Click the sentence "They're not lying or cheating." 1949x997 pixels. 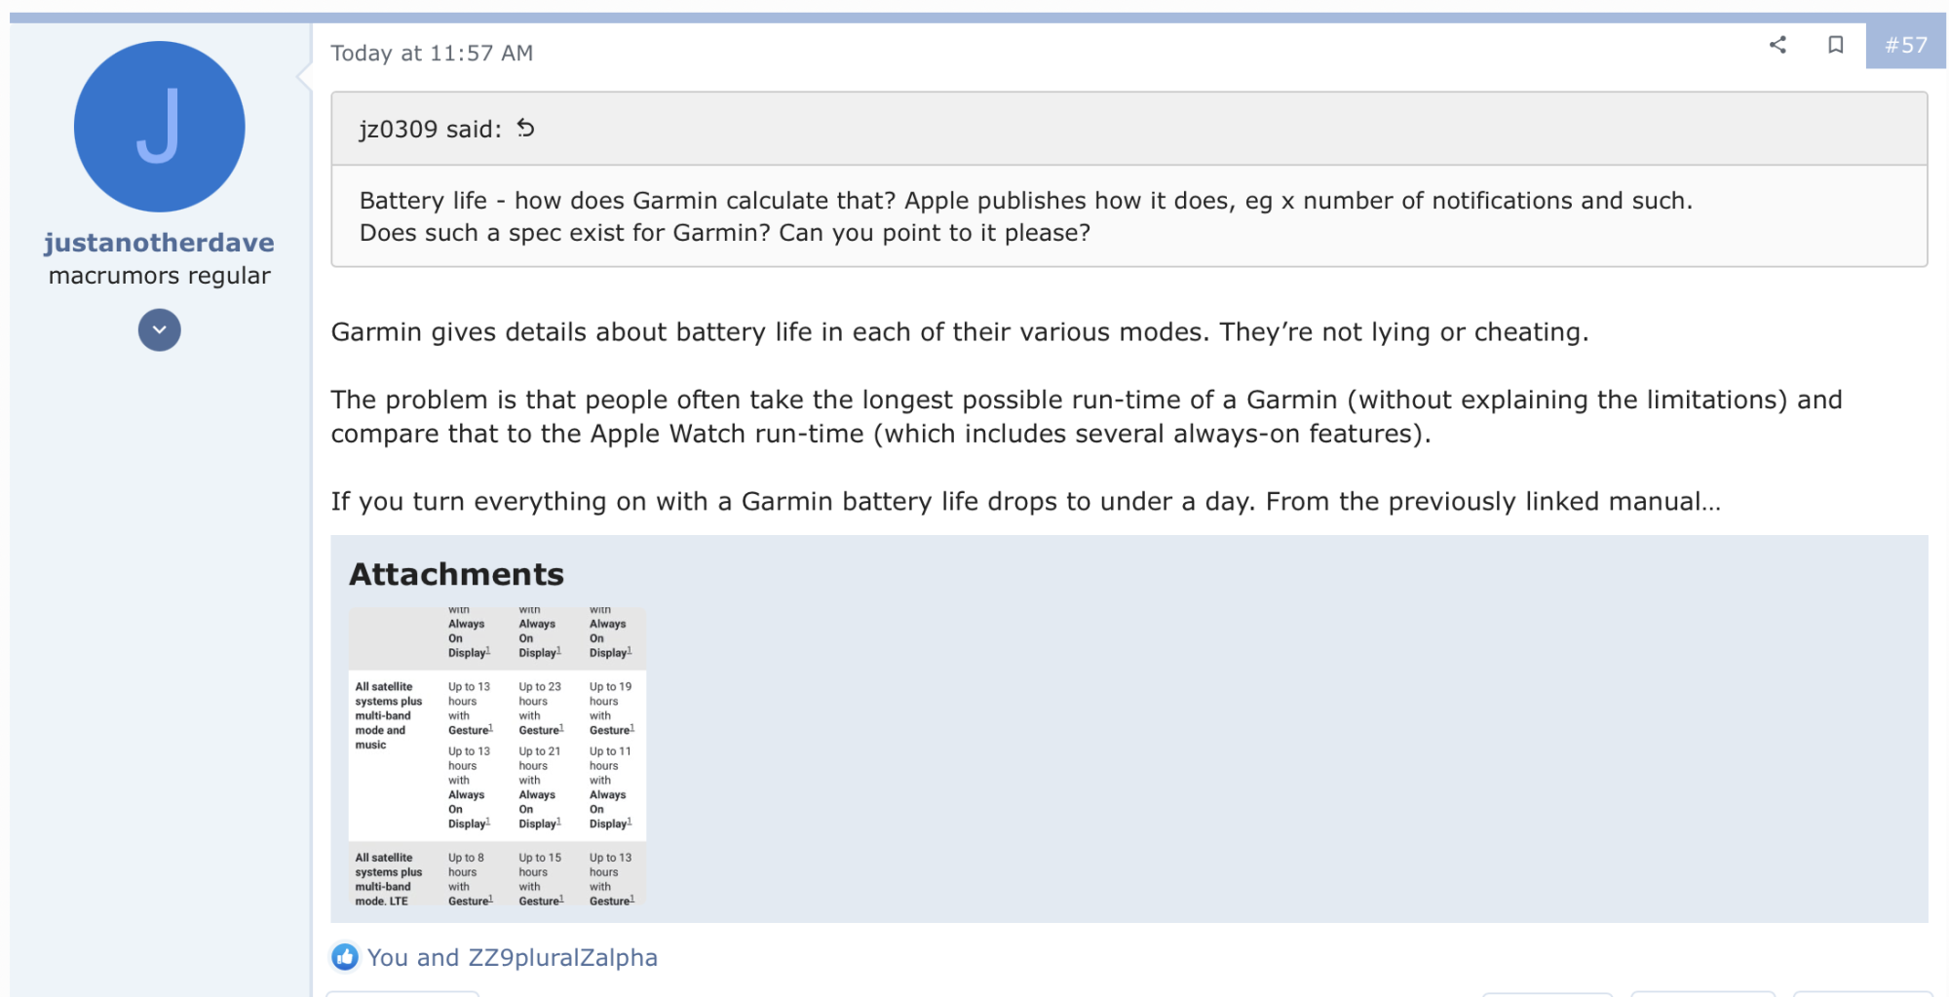(x=1404, y=332)
